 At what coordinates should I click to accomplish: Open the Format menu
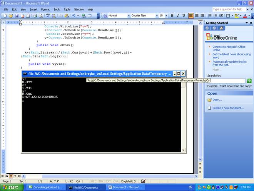point(45,10)
